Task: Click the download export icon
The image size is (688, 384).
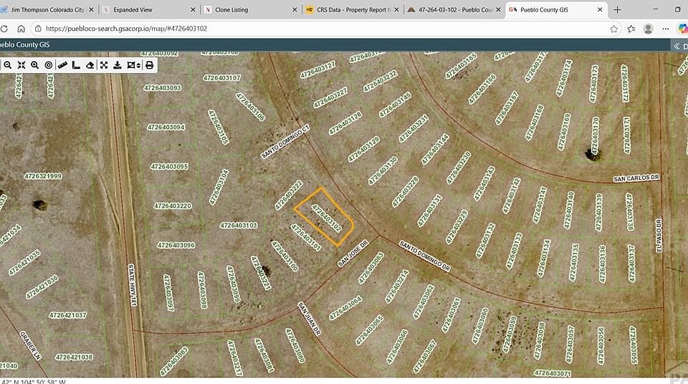Action: [117, 65]
